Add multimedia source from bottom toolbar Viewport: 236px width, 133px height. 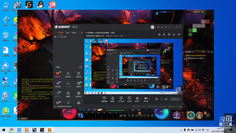click(x=129, y=99)
